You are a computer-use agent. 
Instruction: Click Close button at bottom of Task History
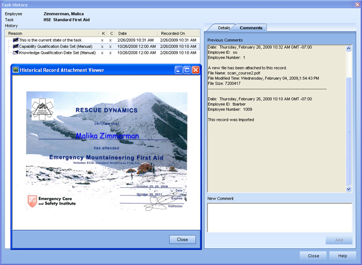(313, 256)
